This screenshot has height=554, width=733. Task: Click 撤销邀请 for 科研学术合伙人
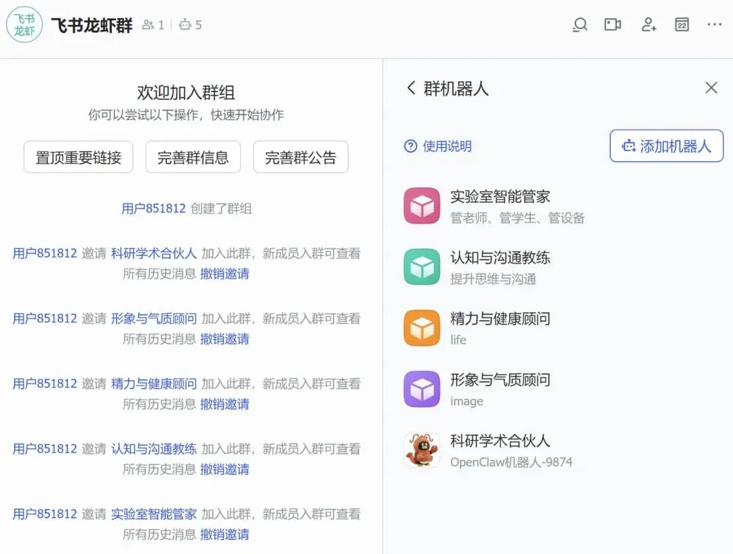(x=225, y=274)
